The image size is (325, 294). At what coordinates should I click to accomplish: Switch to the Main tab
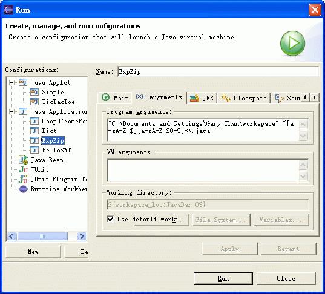[115, 97]
